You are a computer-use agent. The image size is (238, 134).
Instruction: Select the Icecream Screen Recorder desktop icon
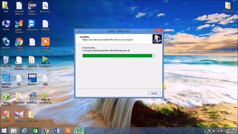click(45, 45)
